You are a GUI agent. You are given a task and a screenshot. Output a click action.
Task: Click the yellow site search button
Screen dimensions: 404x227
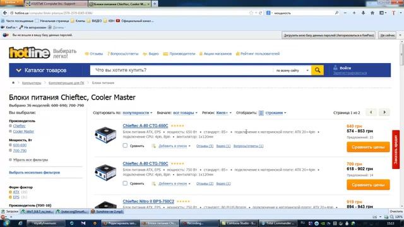point(318,70)
